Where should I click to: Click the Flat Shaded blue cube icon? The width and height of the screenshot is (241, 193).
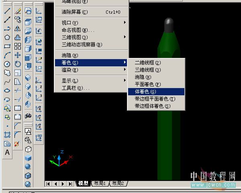[28, 158]
